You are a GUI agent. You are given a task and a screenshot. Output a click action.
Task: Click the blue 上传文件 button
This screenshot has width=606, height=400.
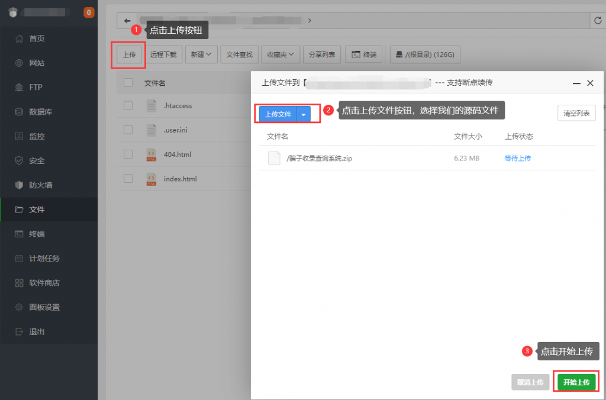(x=278, y=115)
